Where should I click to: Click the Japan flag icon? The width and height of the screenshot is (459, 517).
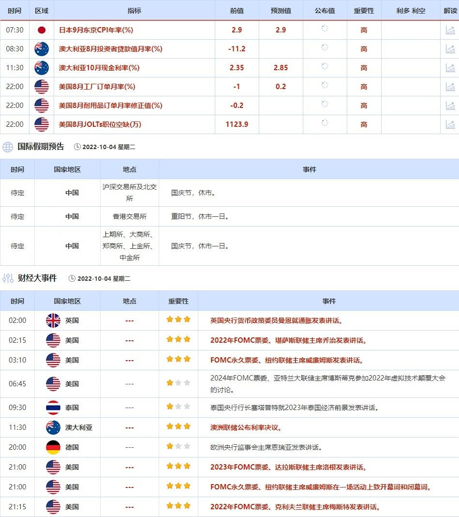tap(42, 30)
